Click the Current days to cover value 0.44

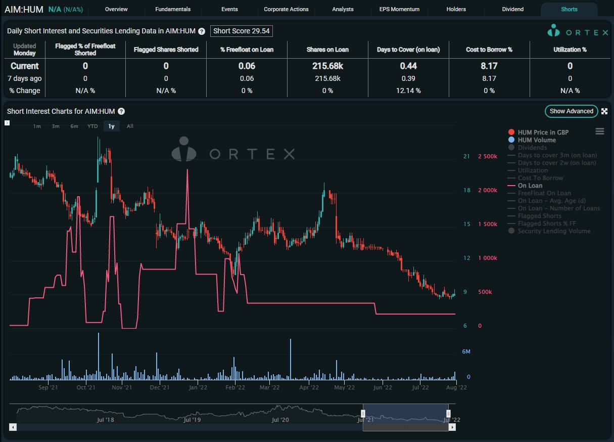[408, 66]
